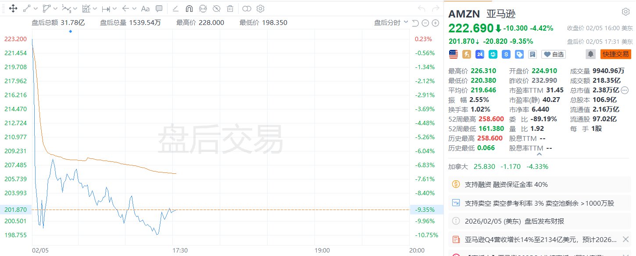Select the text annotation Aa tool

click(146, 8)
